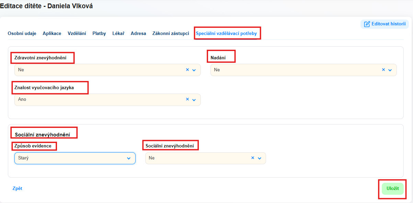Expand the Sociální znevýhodnění dropdown chevron
The height and width of the screenshot is (203, 413).
tap(260, 158)
